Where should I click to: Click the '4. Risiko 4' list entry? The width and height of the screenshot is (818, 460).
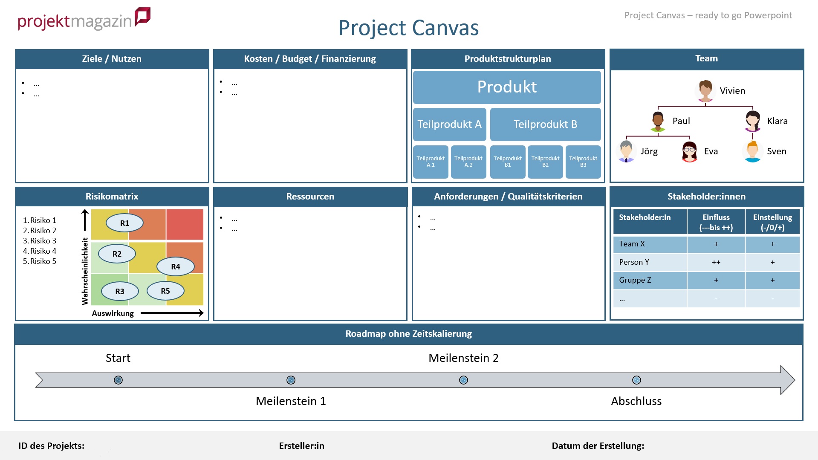(x=40, y=251)
